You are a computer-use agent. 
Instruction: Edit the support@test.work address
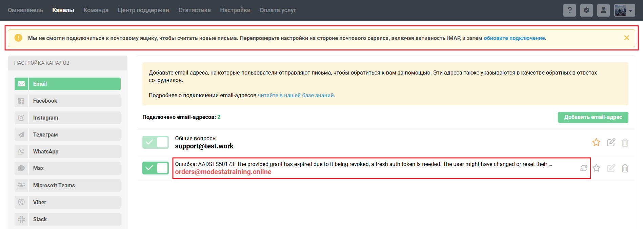click(x=611, y=142)
